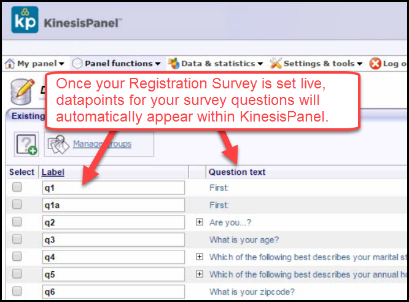Click the red Log out icon
The width and height of the screenshot is (409, 302).
[375, 64]
